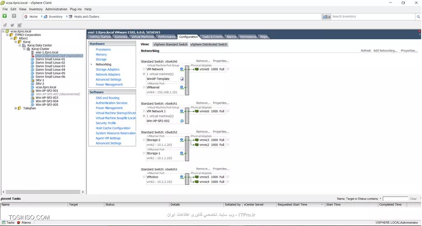Click the WinXP-Template VM icon in vSwitch0
Image resolution: width=422 pixels, height=226 pixels.
click(x=182, y=79)
